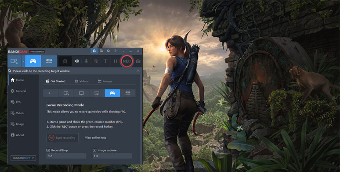
Task: Click the UNREGISTERED badge
Action: 37,52
